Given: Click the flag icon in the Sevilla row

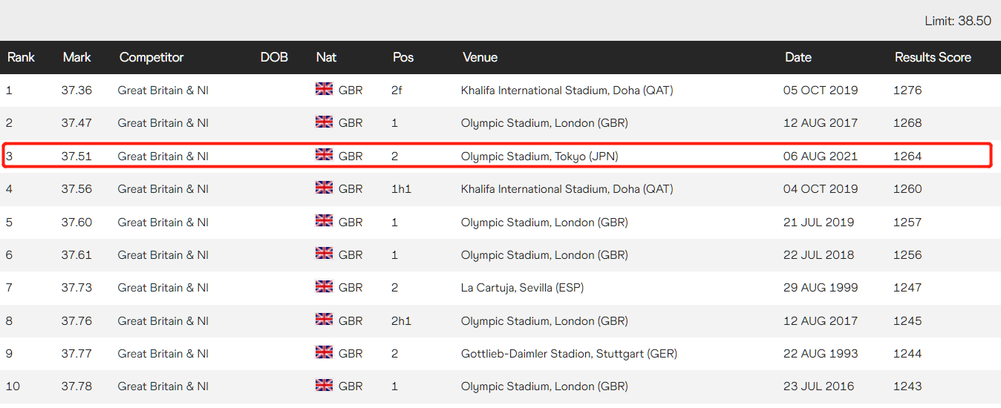Looking at the screenshot, I should pyautogui.click(x=325, y=286).
